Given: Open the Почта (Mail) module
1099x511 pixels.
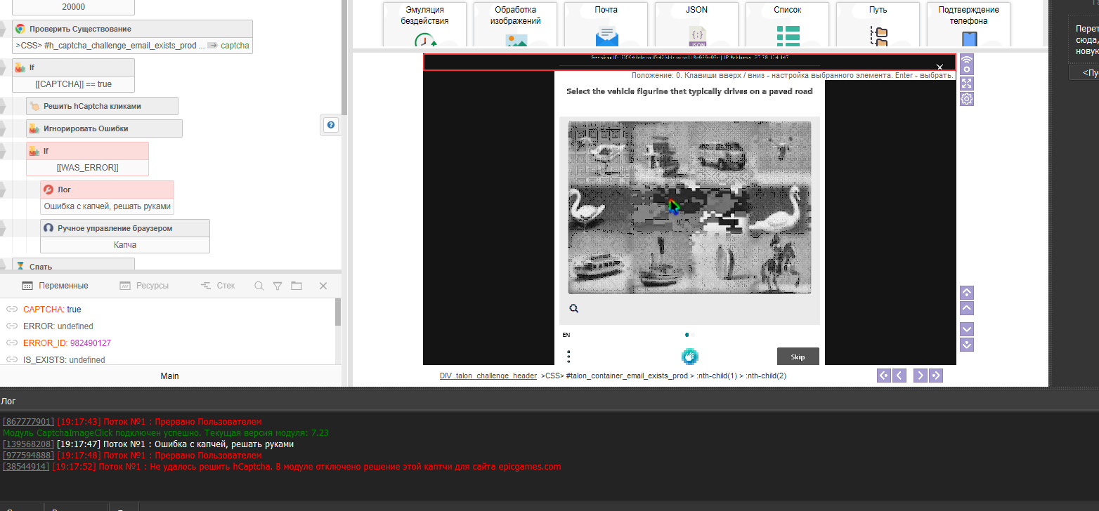Looking at the screenshot, I should coord(606,24).
